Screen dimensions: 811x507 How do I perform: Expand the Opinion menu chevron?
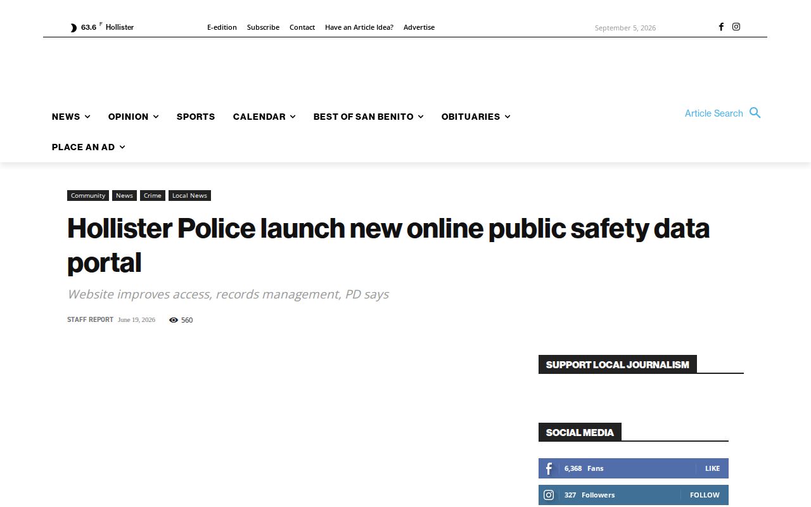pyautogui.click(x=156, y=117)
